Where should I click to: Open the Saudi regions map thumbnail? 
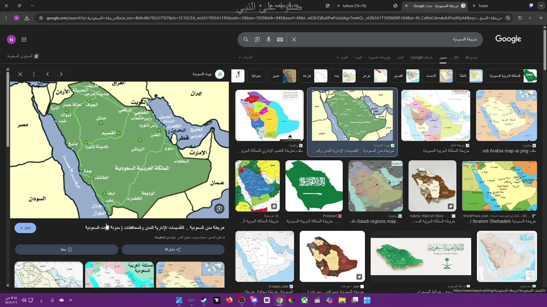coord(376,186)
